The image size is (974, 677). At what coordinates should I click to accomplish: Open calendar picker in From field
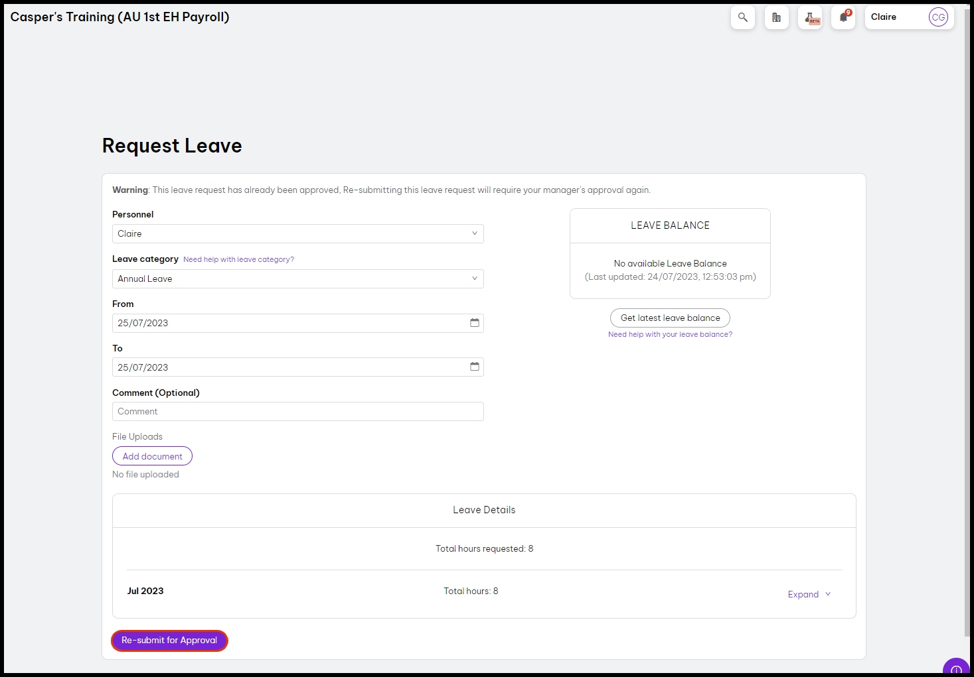click(x=474, y=323)
